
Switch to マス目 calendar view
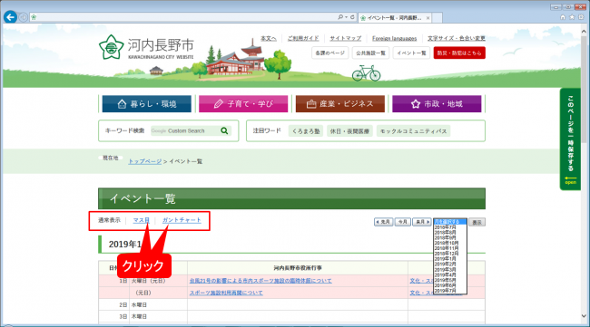pyautogui.click(x=141, y=220)
